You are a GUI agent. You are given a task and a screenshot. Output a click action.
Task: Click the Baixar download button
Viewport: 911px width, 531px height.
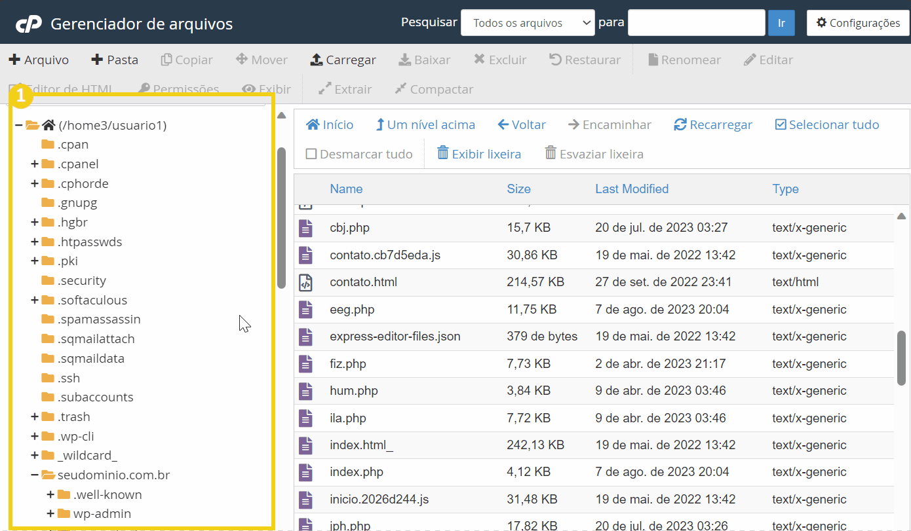click(x=425, y=60)
